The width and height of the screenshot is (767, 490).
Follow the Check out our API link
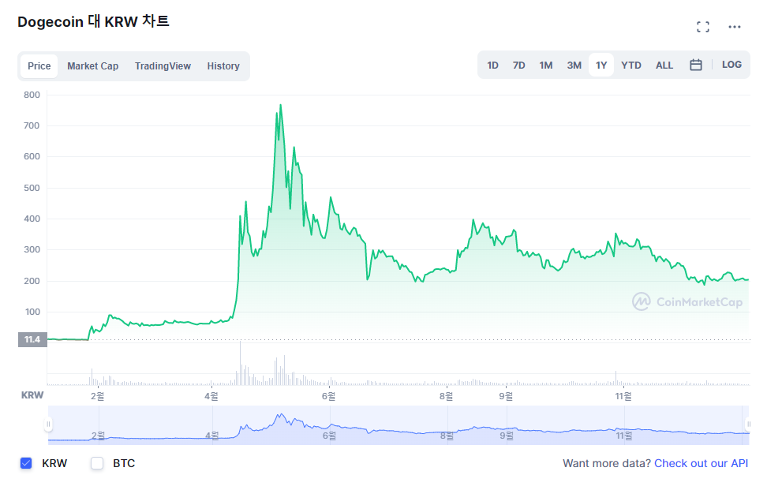[701, 463]
